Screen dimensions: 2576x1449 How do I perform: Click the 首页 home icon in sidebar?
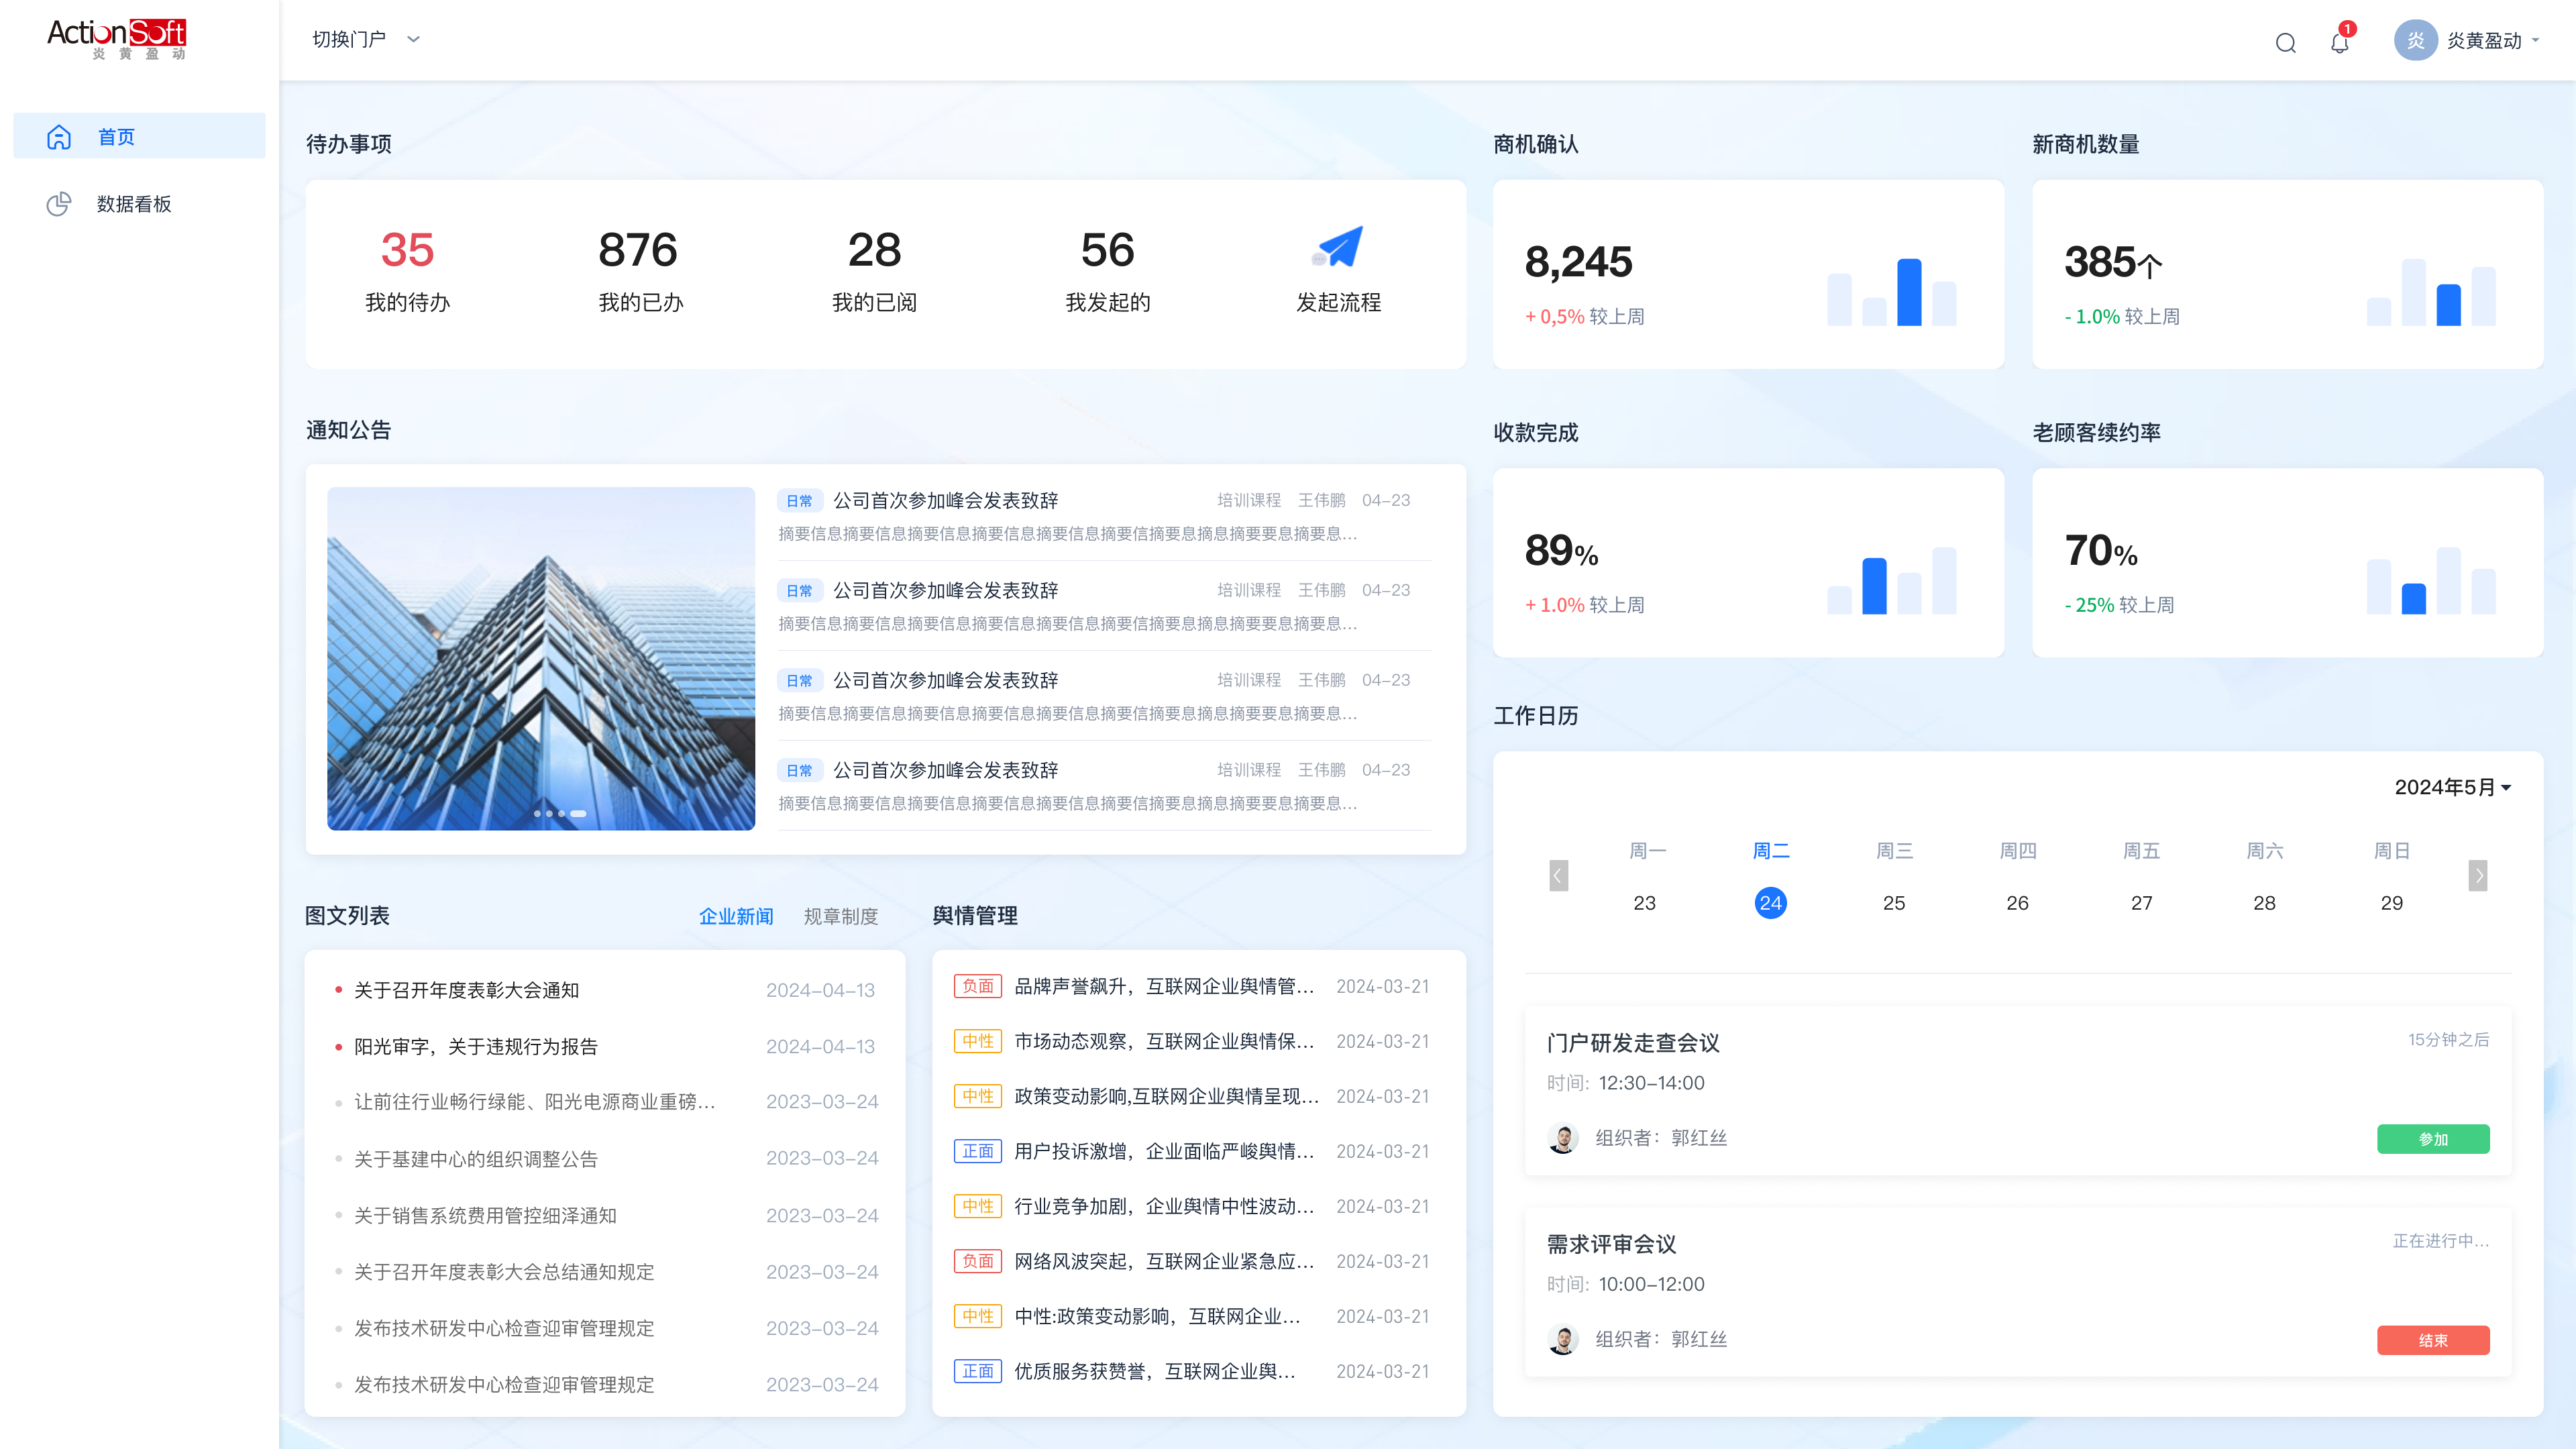coord(59,137)
